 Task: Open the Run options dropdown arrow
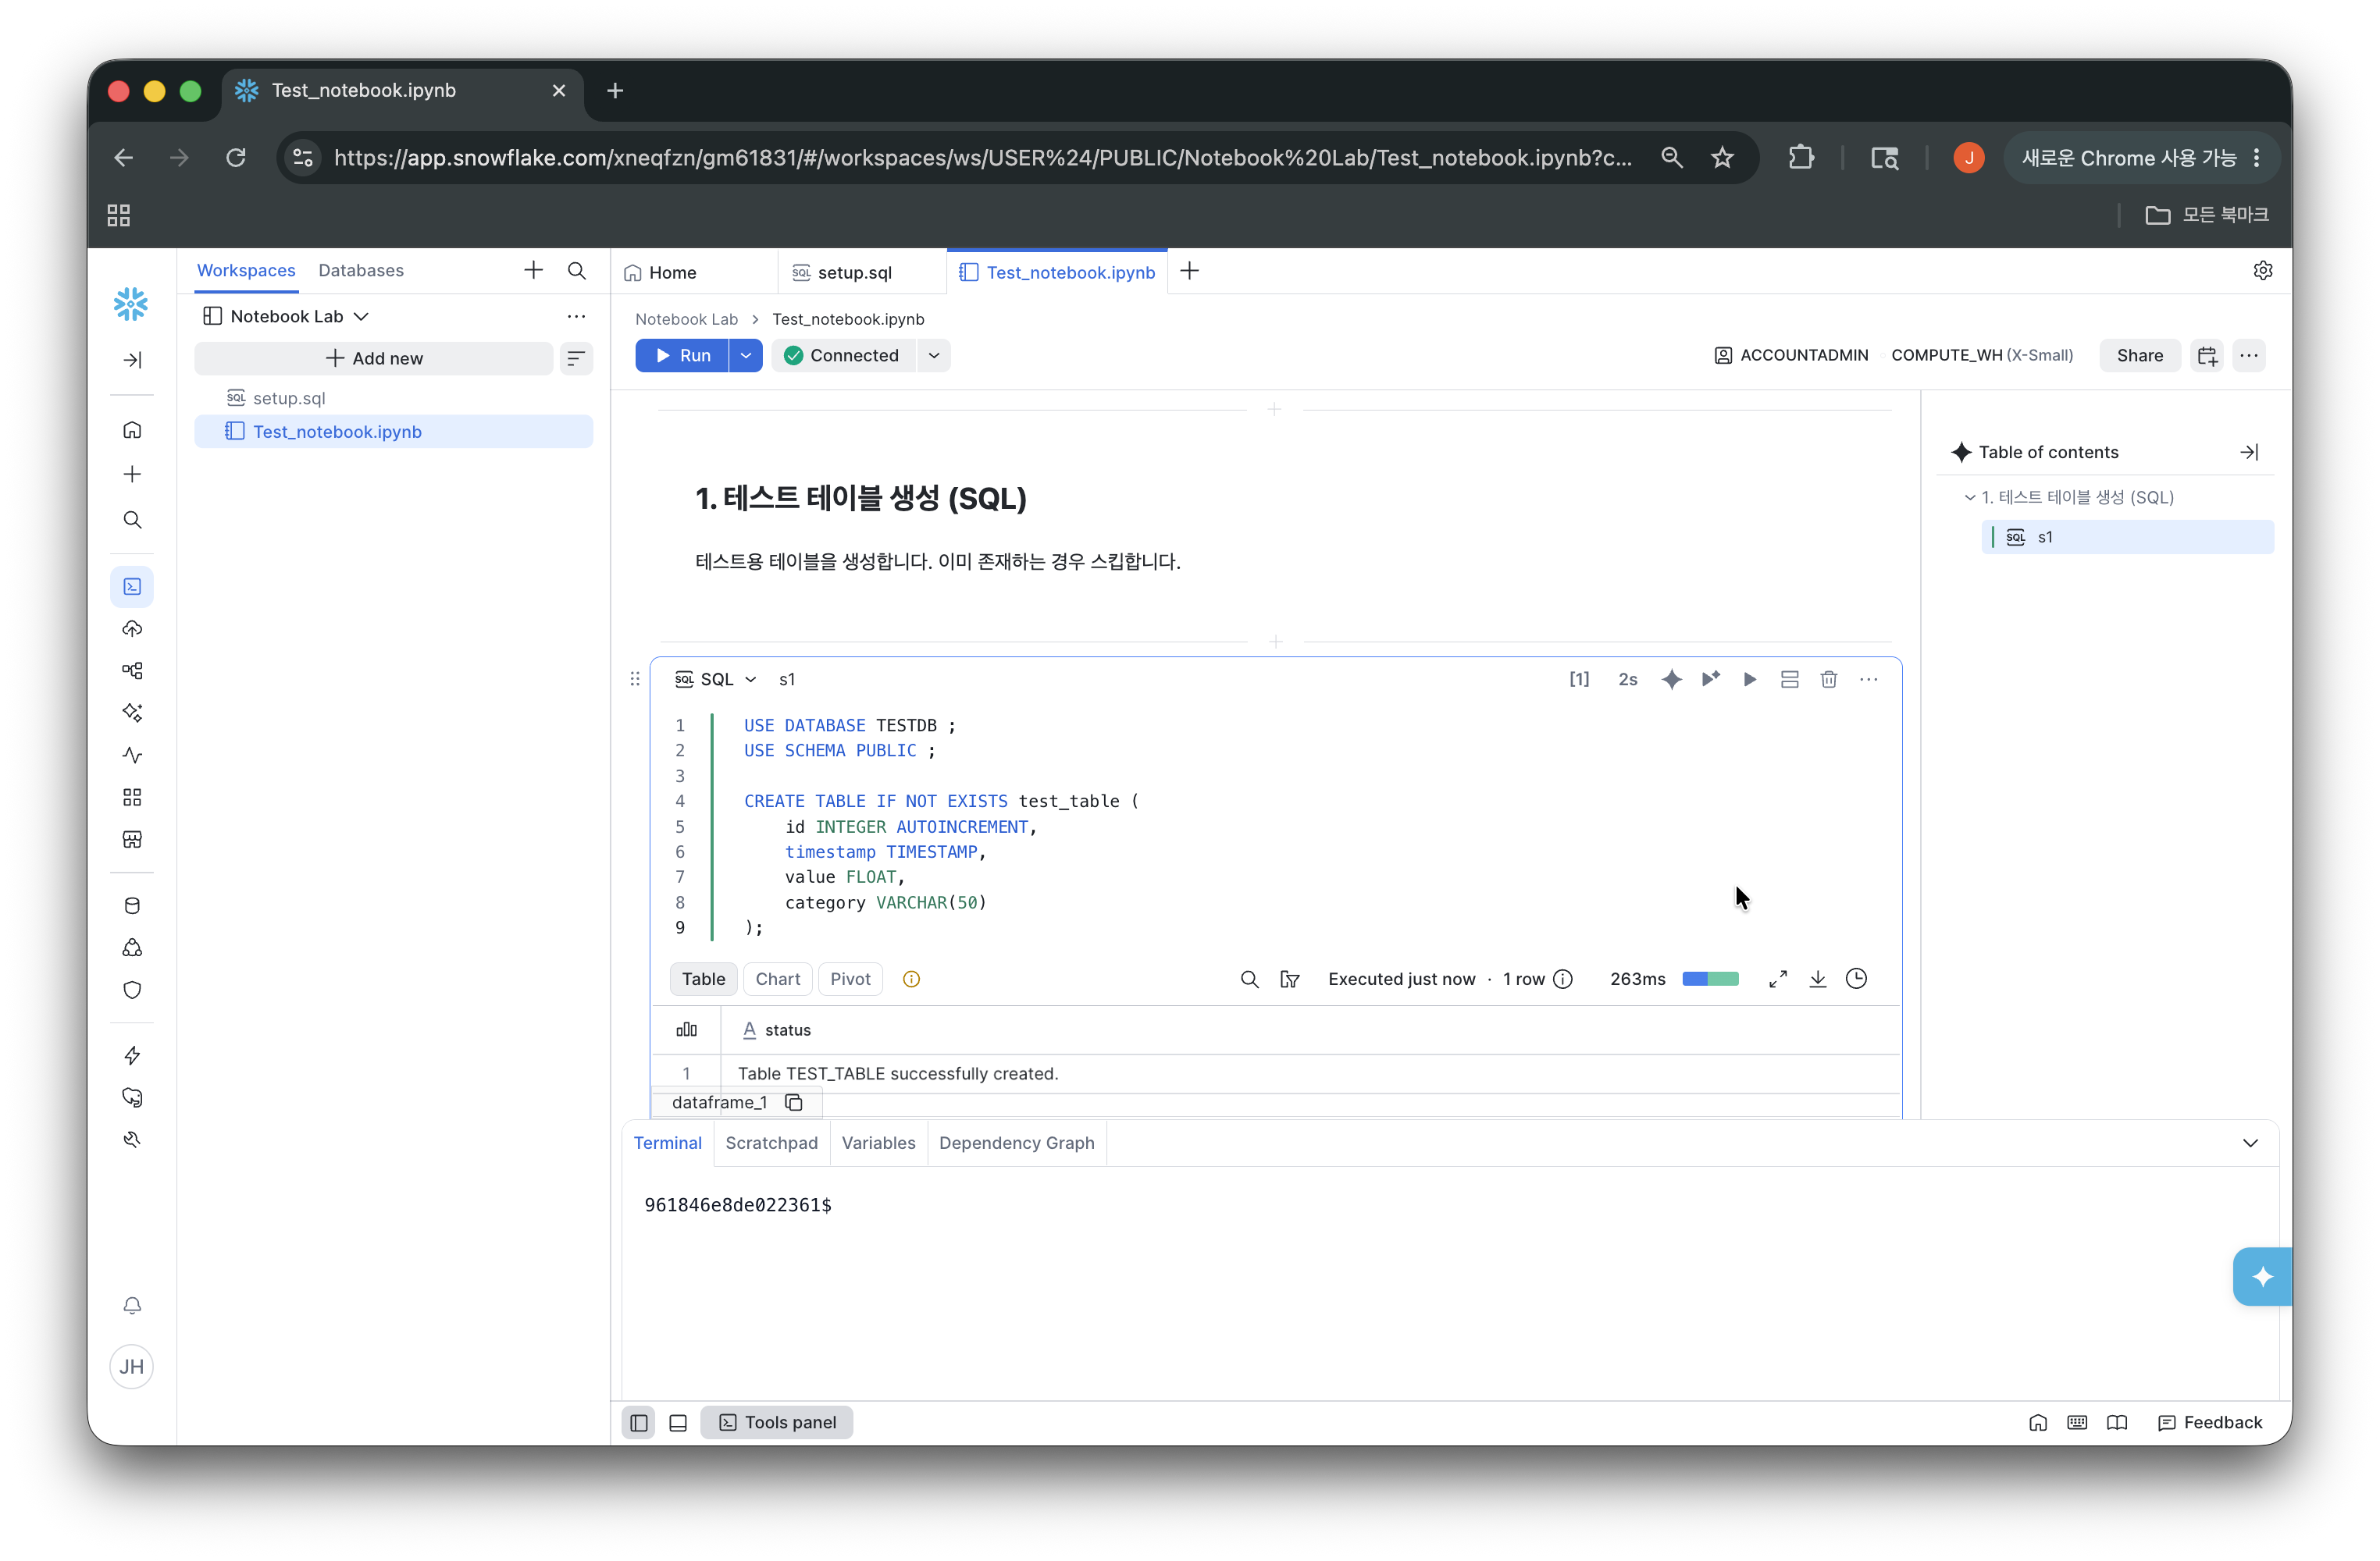point(746,356)
